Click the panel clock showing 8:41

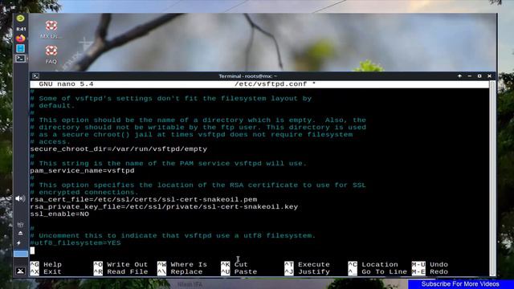click(21, 29)
